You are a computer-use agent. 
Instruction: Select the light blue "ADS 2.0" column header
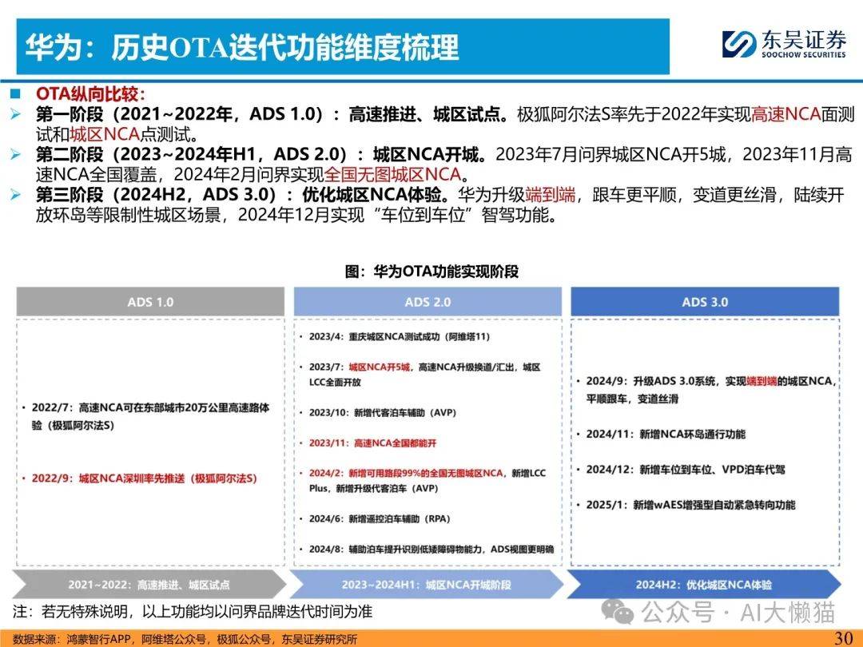point(428,301)
